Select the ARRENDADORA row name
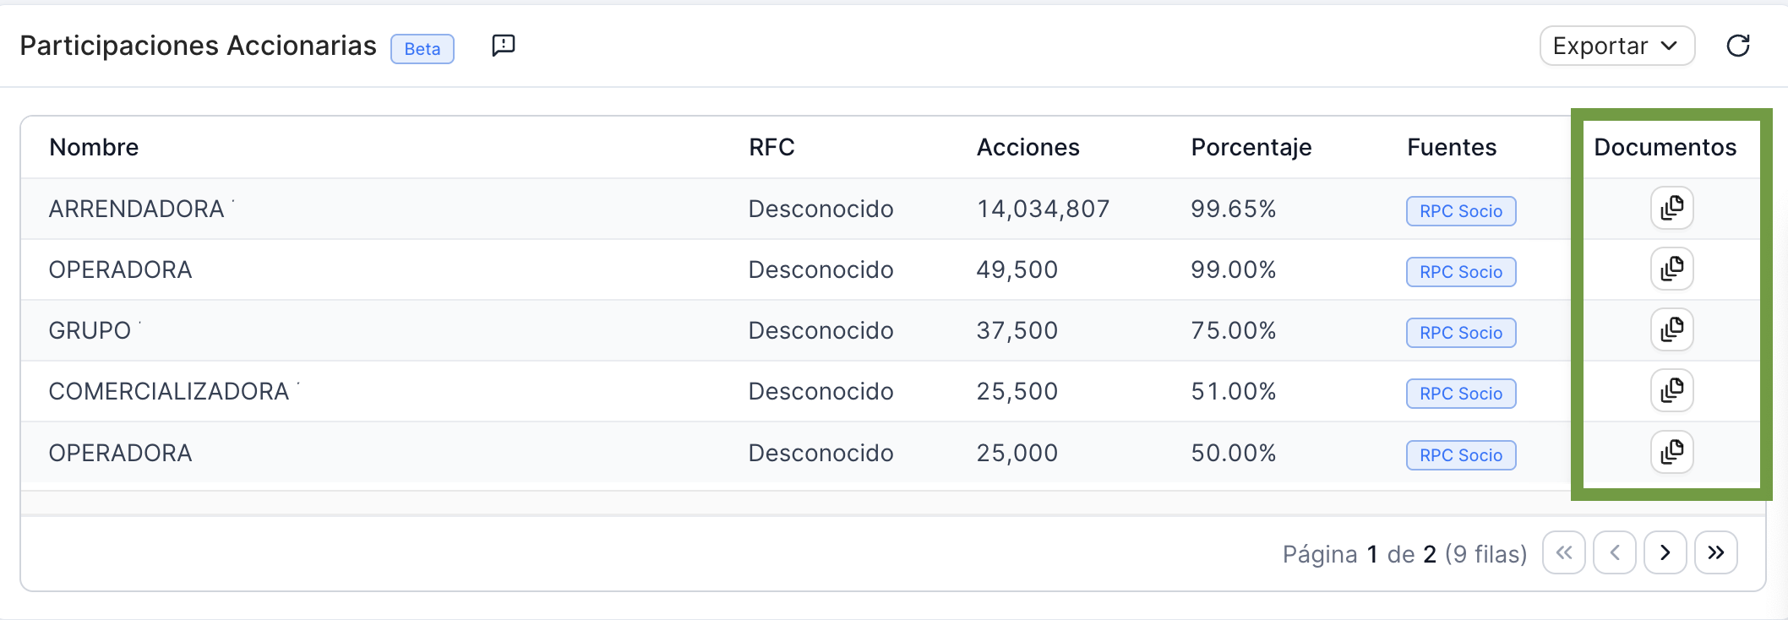The image size is (1788, 620). [136, 209]
